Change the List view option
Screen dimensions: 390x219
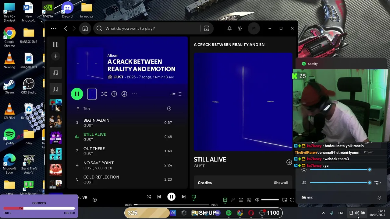click(175, 94)
